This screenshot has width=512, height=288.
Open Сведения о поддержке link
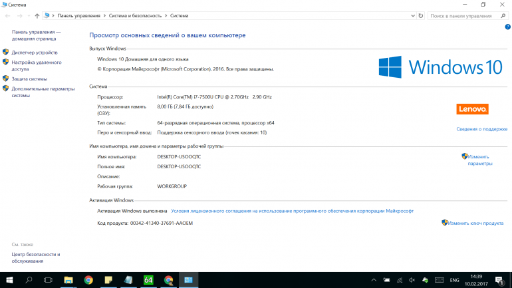point(482,129)
